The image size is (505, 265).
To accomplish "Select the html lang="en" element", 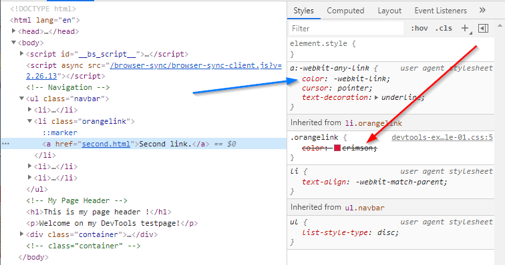I will click(x=45, y=20).
